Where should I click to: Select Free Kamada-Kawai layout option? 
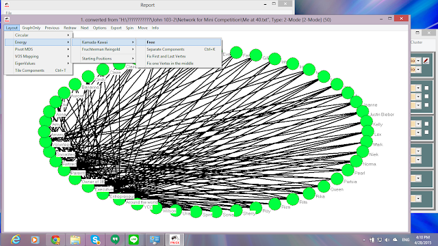pos(179,42)
